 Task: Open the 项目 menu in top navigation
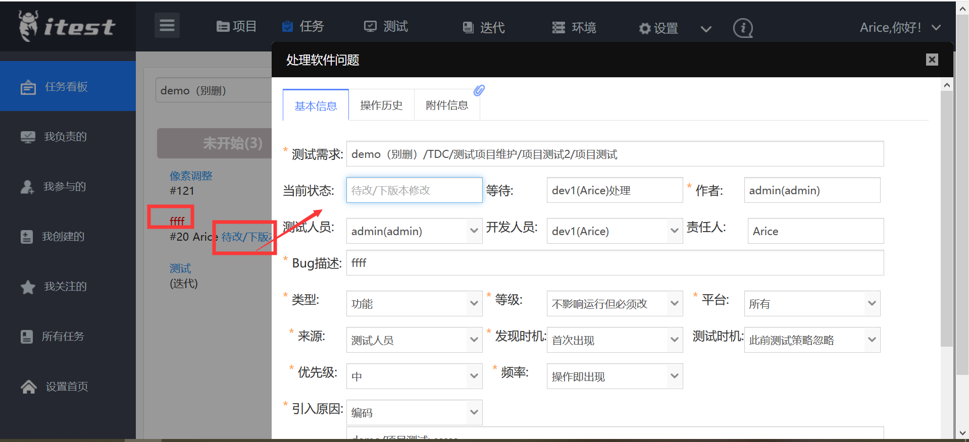coord(236,26)
